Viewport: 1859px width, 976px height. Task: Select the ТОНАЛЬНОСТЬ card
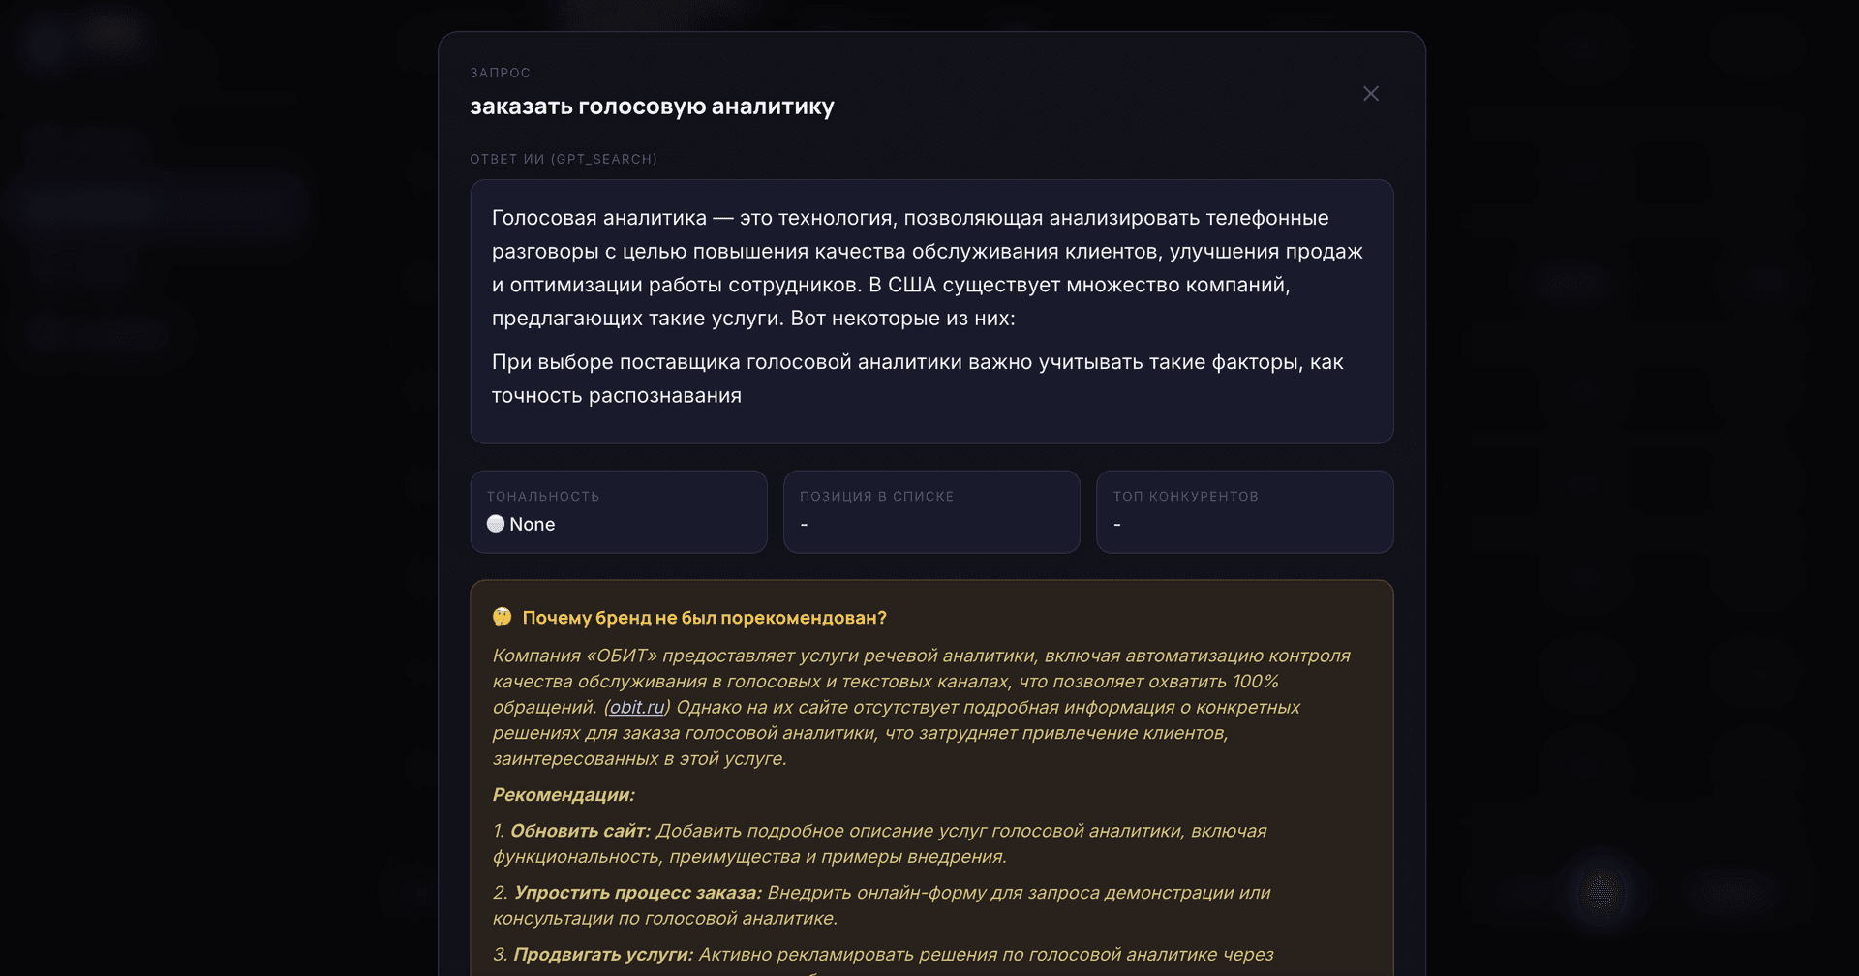618,511
